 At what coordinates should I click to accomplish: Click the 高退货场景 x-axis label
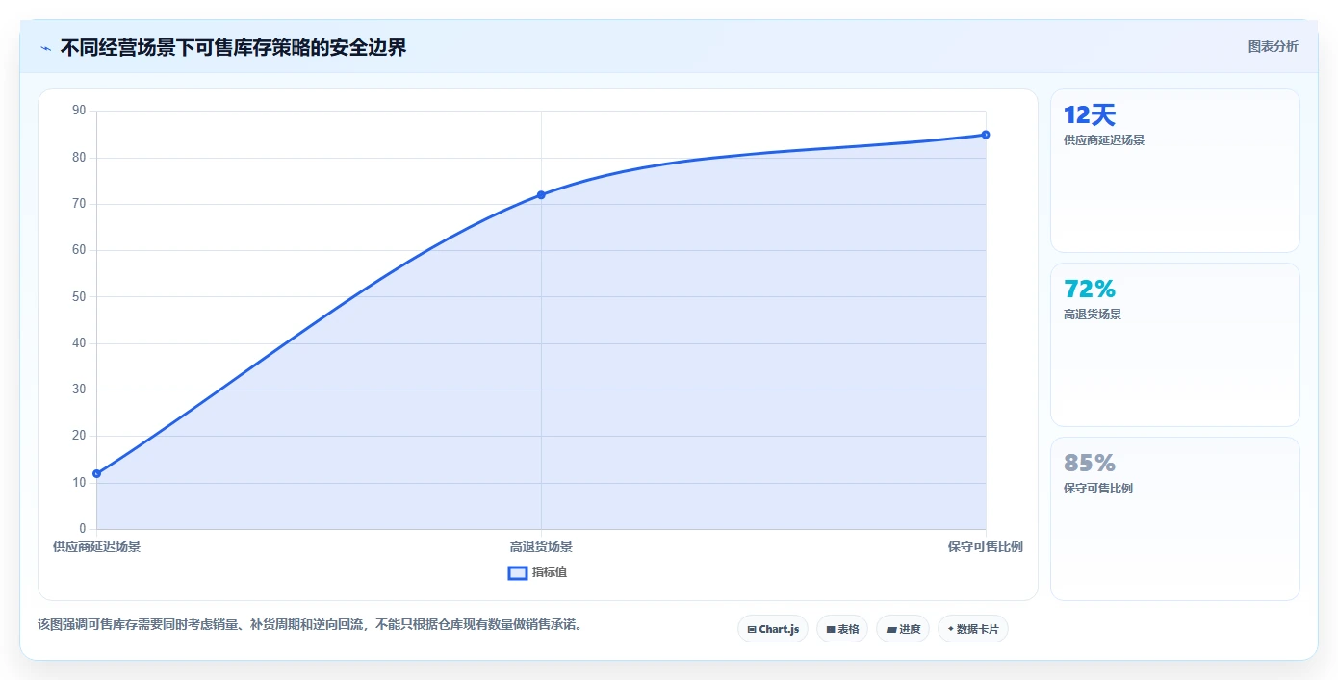541,546
